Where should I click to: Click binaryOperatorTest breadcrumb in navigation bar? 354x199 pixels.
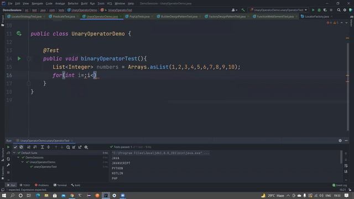click(117, 10)
